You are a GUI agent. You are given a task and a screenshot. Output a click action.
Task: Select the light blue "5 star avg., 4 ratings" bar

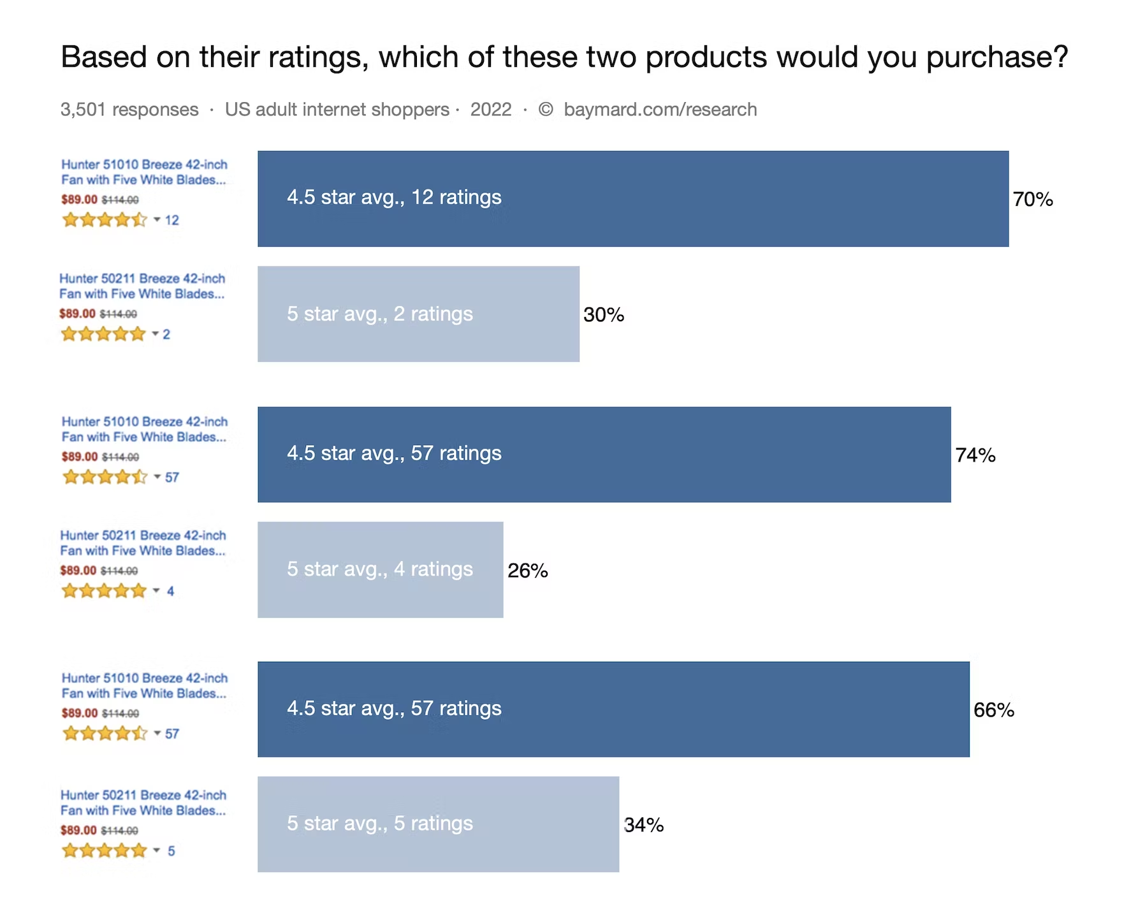point(380,569)
